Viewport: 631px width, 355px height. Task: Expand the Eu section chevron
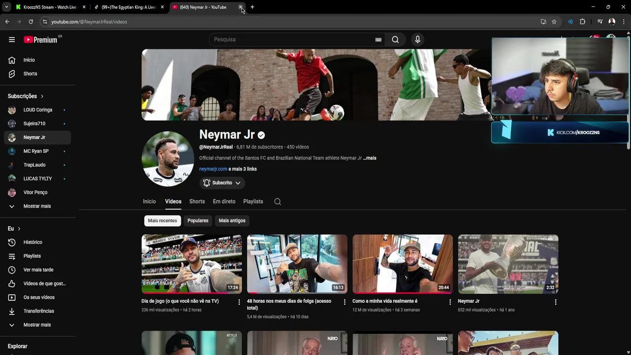pyautogui.click(x=19, y=229)
